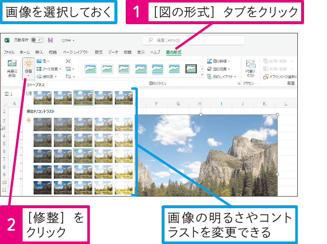327x244 pixels.
Task: Click the select-all corner of the sheet
Action: tap(5, 104)
